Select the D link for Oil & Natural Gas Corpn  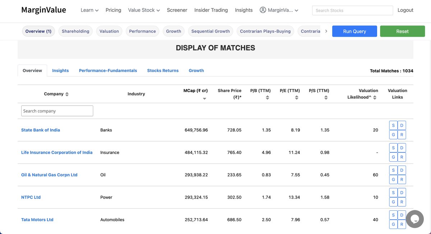(402, 170)
